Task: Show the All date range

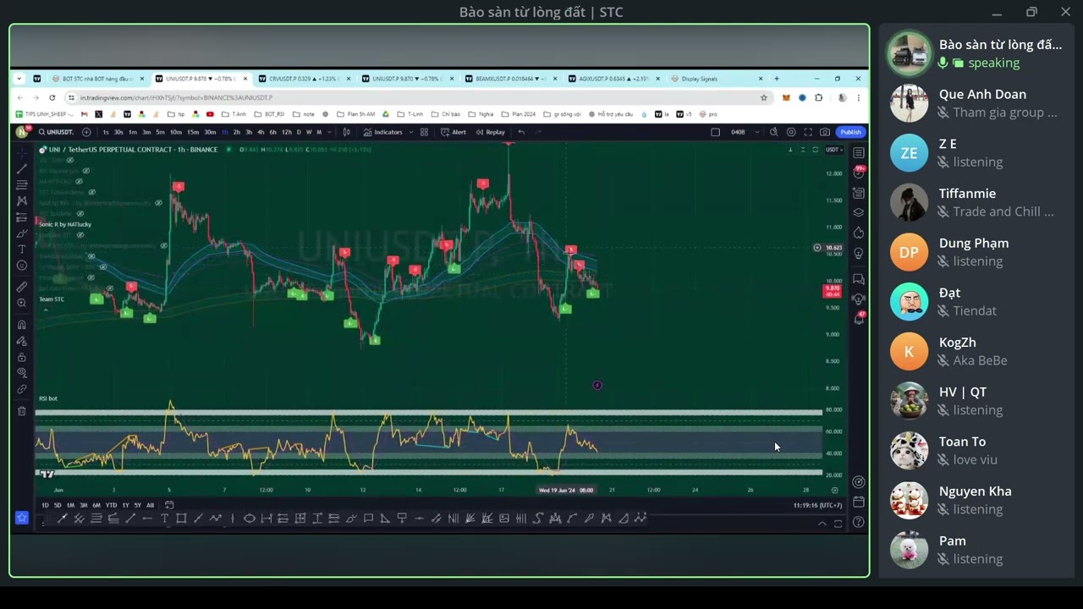Action: [150, 505]
